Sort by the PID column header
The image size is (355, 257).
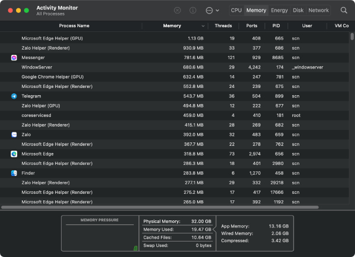pos(276,26)
